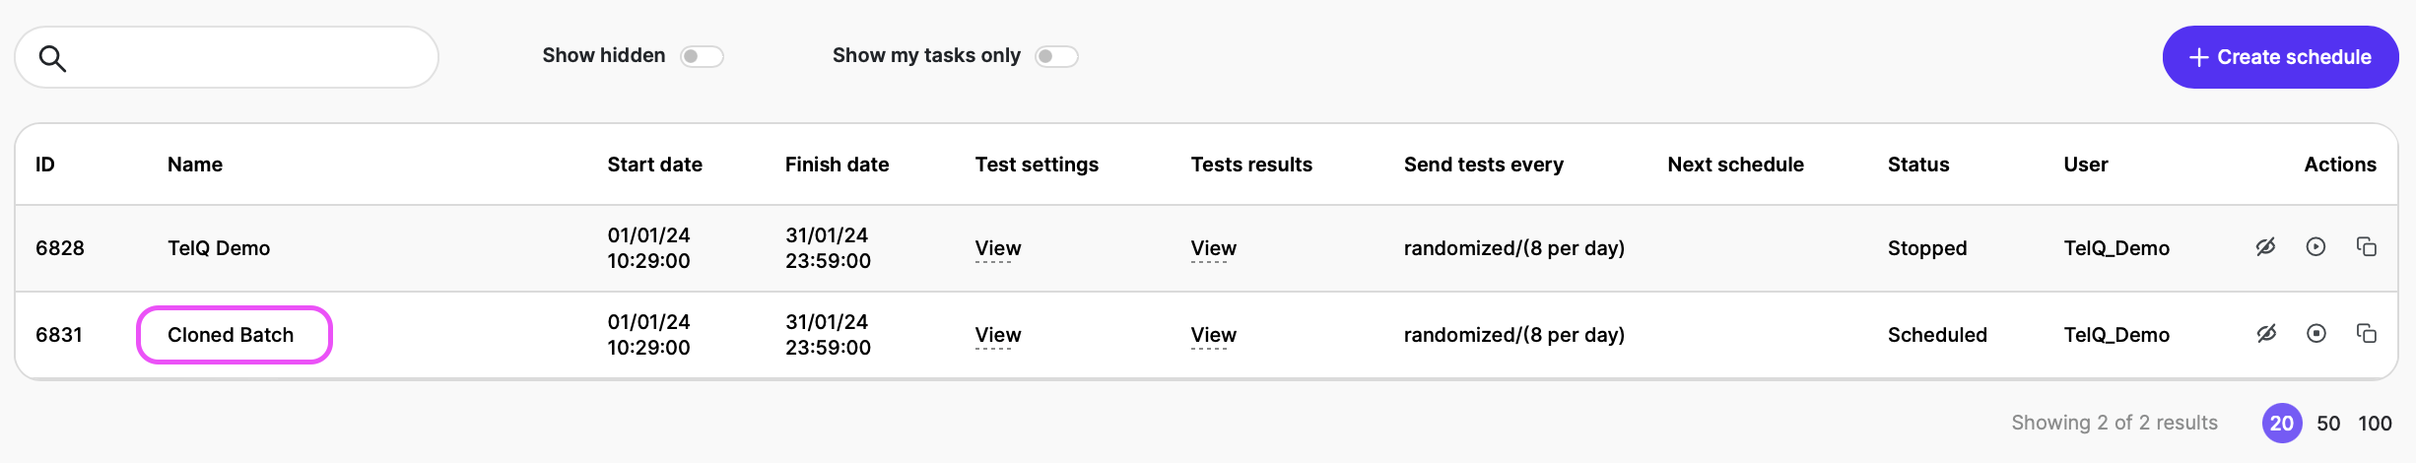The width and height of the screenshot is (2416, 463).
Task: Show 50 results per page
Action: click(x=2328, y=424)
